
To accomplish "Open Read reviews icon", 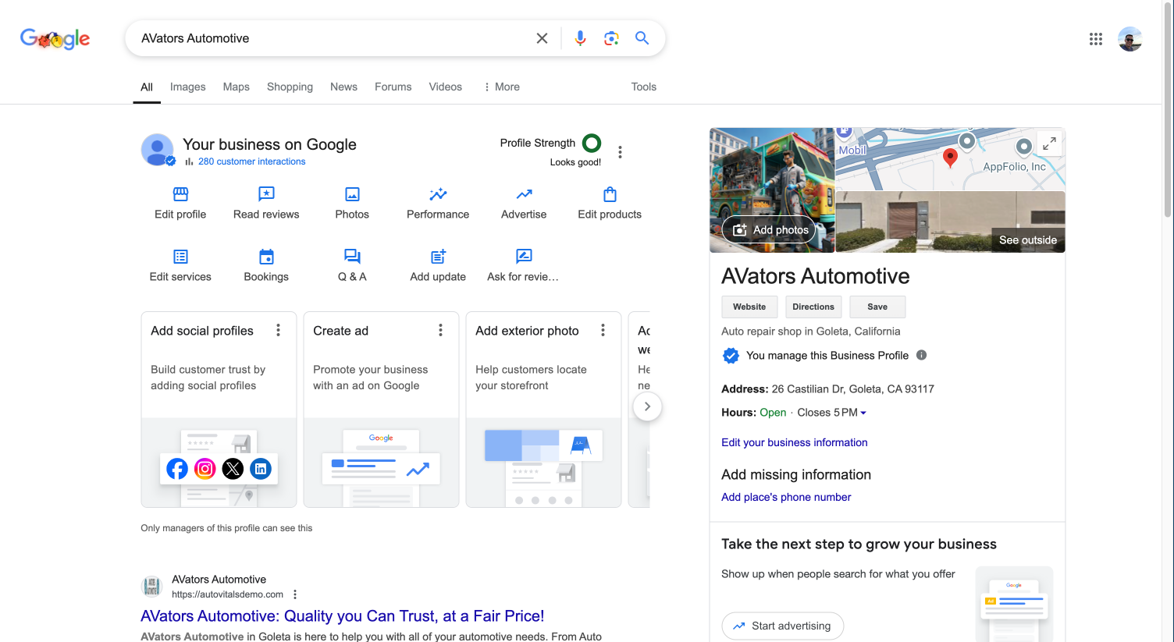I will tap(266, 193).
